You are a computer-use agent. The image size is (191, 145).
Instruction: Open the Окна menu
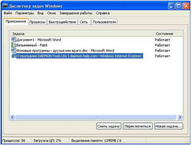pyautogui.click(x=51, y=13)
